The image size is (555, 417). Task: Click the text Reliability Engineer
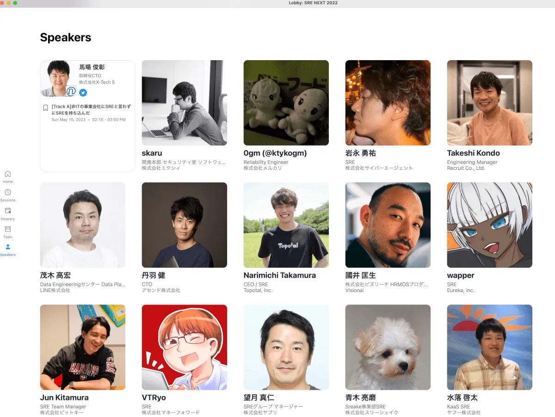[266, 162]
